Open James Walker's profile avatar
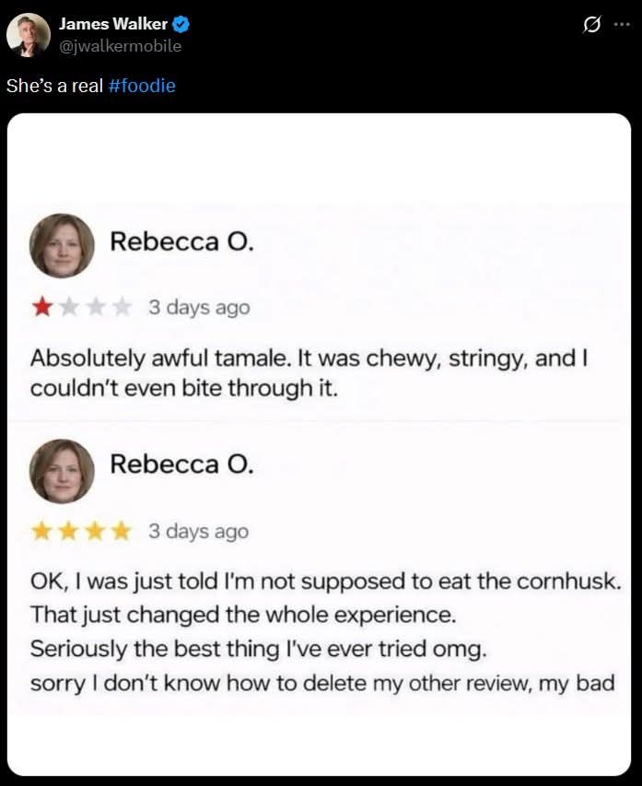 point(29,35)
